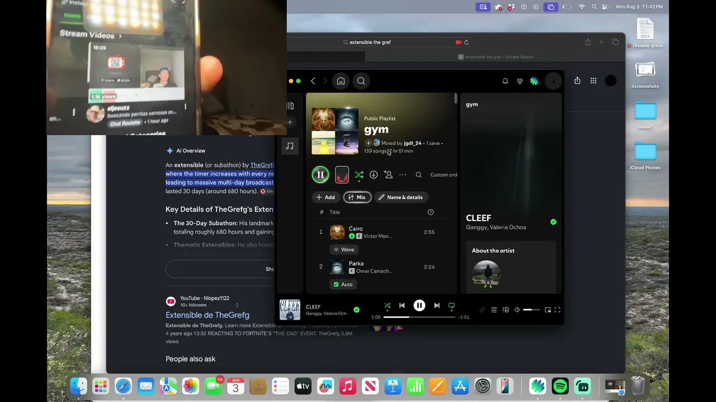Open the play queue
This screenshot has height=402, width=716.
click(x=494, y=310)
